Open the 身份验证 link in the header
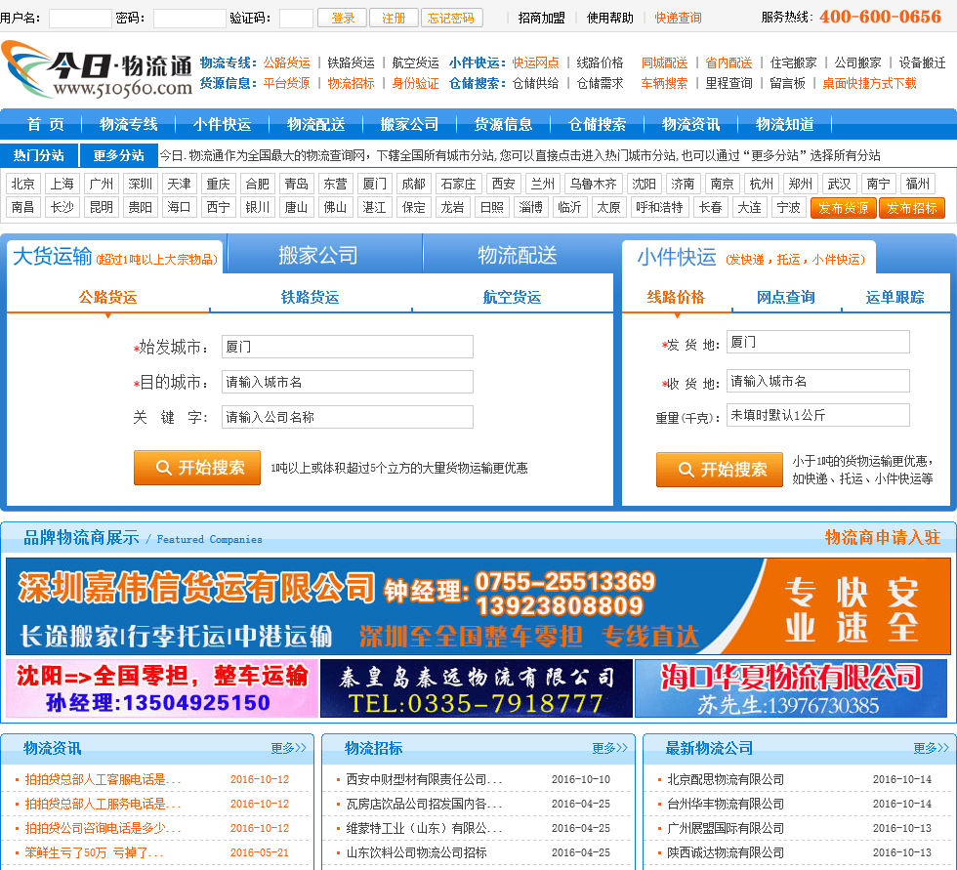This screenshot has height=870, width=957. [x=416, y=84]
